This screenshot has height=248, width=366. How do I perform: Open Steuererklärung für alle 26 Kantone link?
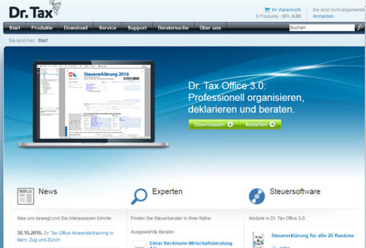click(x=312, y=235)
